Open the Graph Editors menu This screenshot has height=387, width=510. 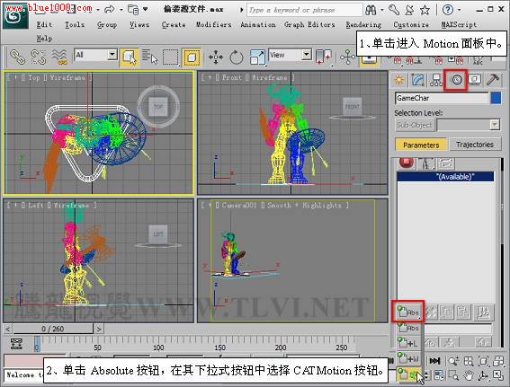(309, 24)
